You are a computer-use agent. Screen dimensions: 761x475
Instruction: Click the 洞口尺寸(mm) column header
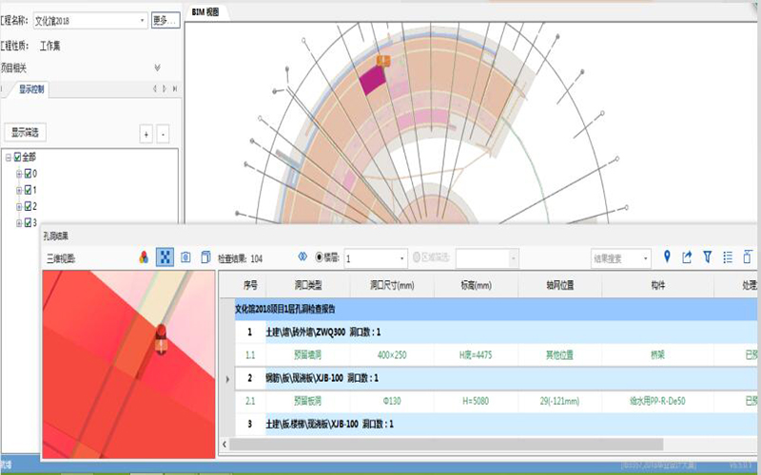click(x=392, y=286)
